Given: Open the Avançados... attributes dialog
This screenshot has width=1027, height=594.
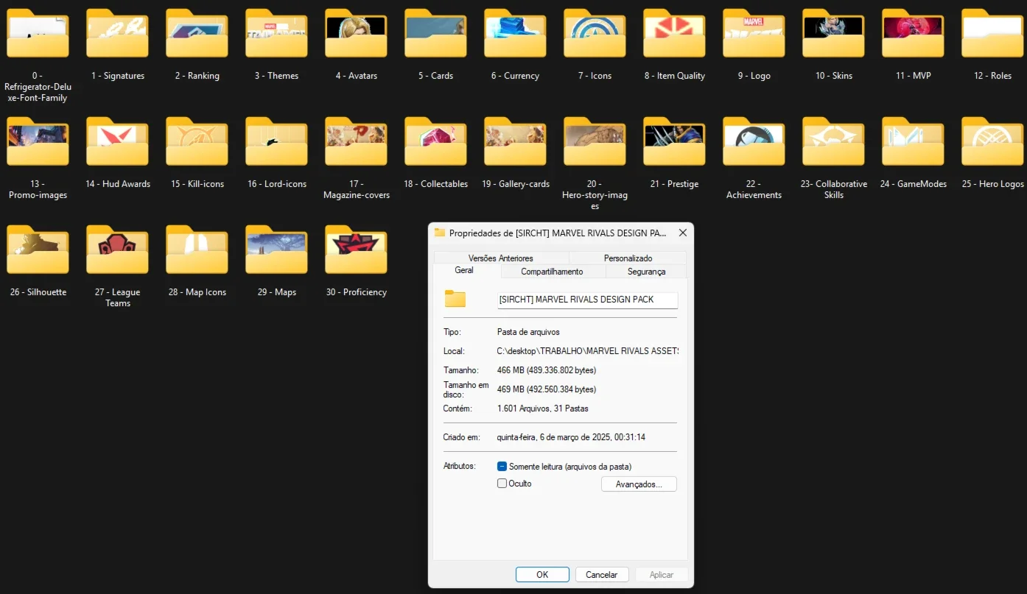Looking at the screenshot, I should pos(639,484).
